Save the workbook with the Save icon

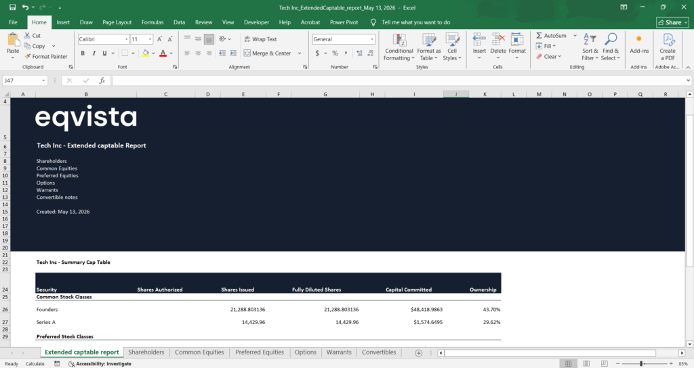[x=12, y=7]
